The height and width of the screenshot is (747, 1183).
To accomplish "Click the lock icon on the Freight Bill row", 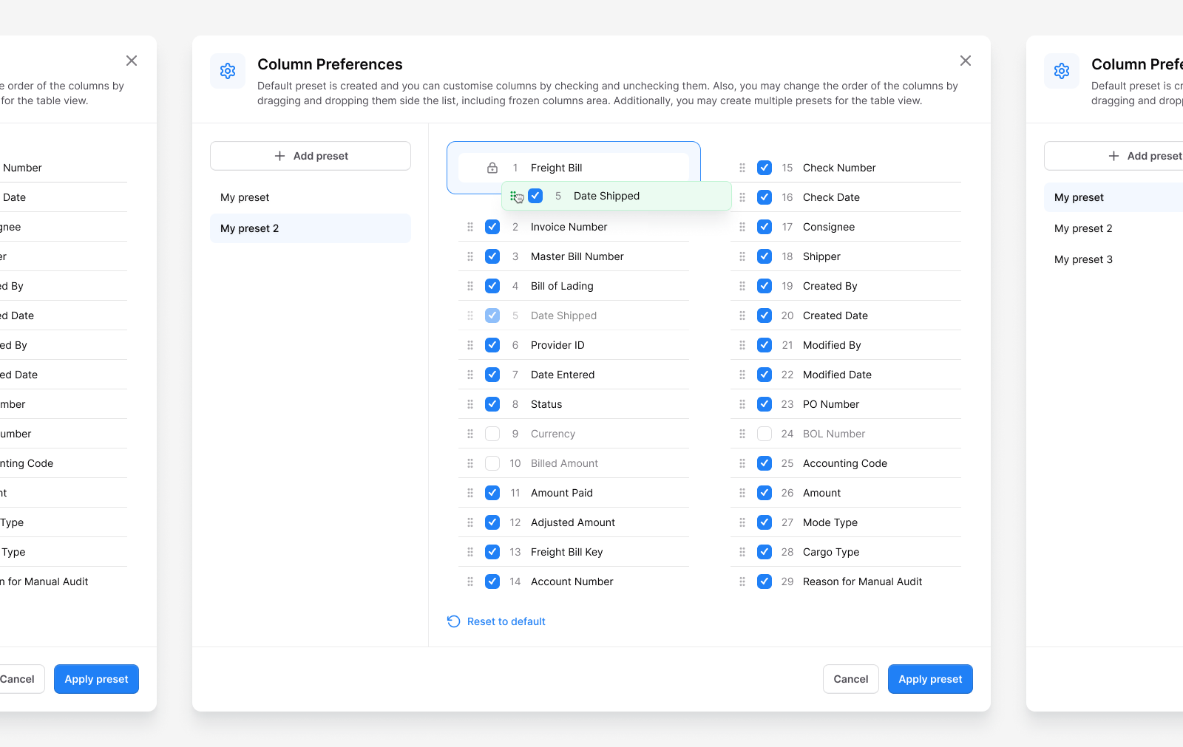I will tap(492, 168).
